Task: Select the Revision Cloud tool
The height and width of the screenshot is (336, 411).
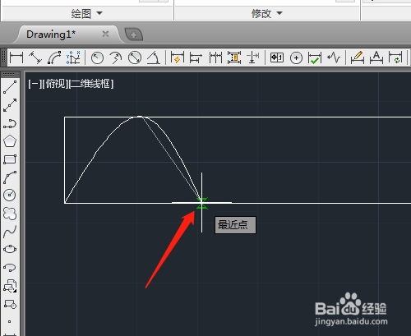Action: click(10, 214)
